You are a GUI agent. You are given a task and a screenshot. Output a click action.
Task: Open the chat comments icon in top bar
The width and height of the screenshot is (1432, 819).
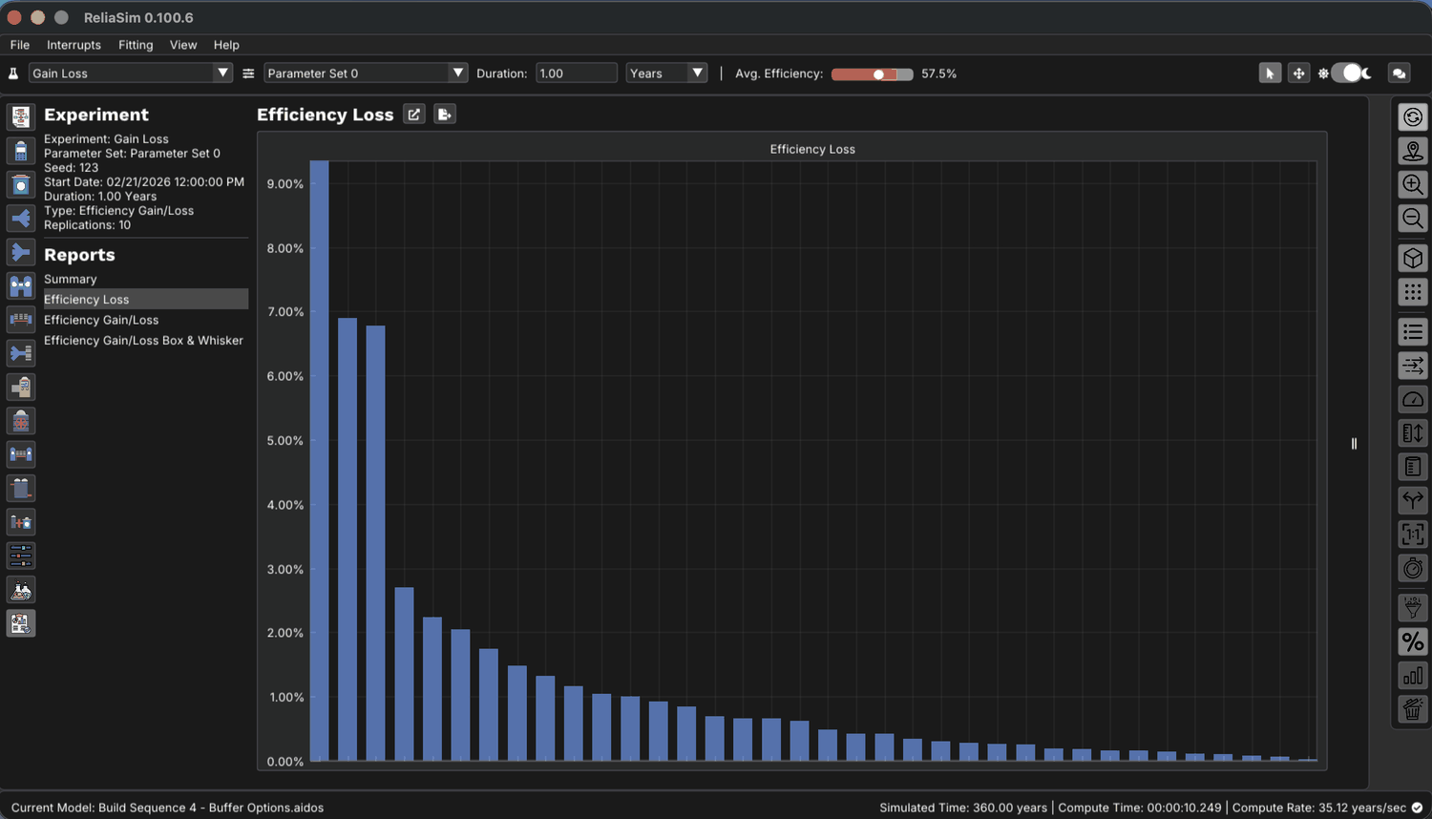(1400, 73)
